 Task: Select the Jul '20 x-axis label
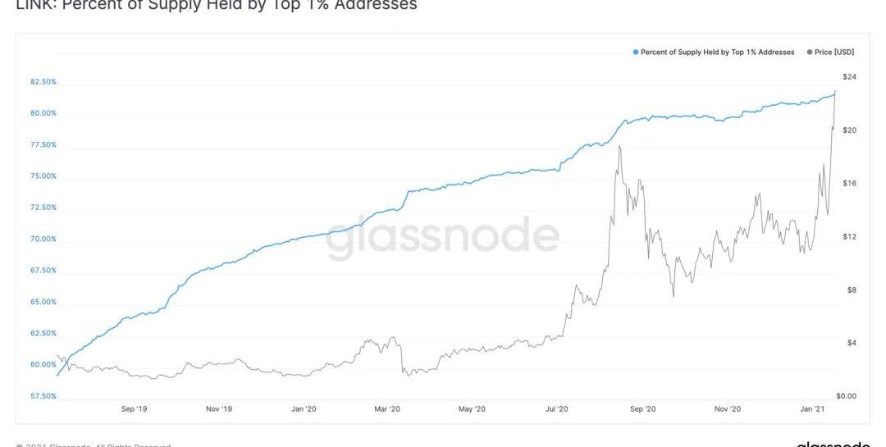click(x=557, y=408)
